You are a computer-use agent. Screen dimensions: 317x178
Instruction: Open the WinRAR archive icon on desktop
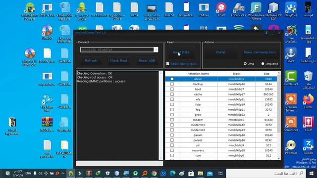tap(47, 124)
